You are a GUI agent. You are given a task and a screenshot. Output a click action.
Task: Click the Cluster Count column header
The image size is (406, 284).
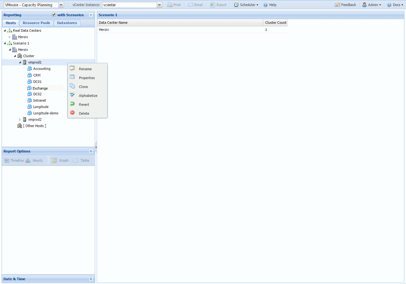tap(275, 23)
